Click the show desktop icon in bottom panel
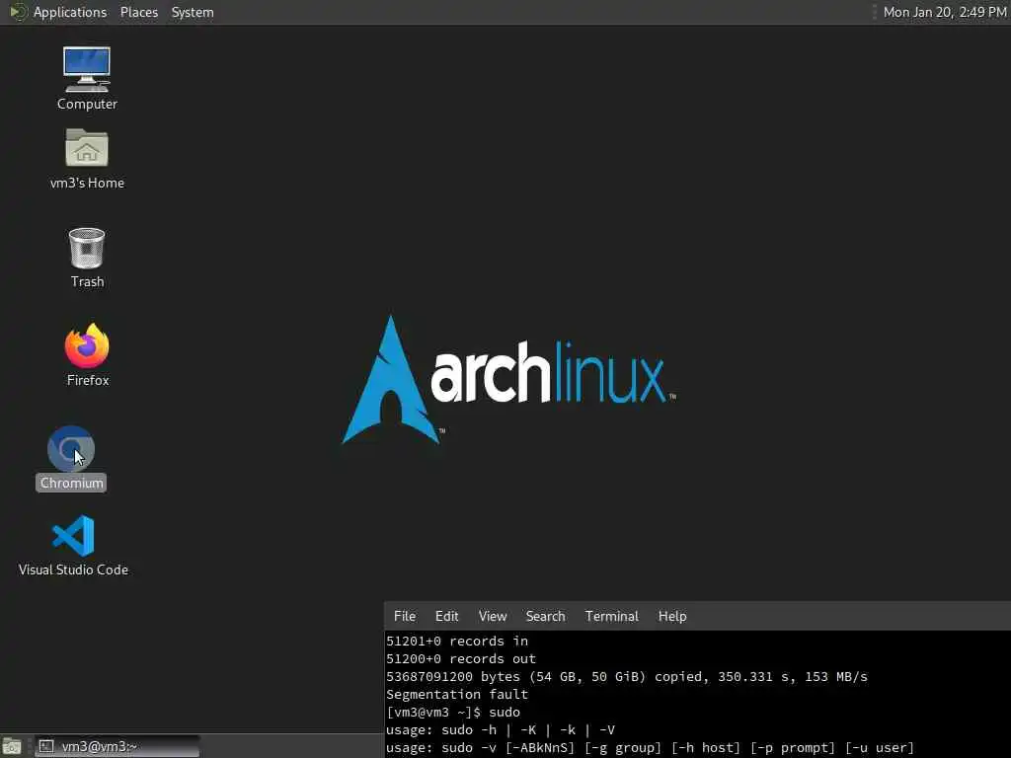The height and width of the screenshot is (758, 1011). (x=12, y=746)
